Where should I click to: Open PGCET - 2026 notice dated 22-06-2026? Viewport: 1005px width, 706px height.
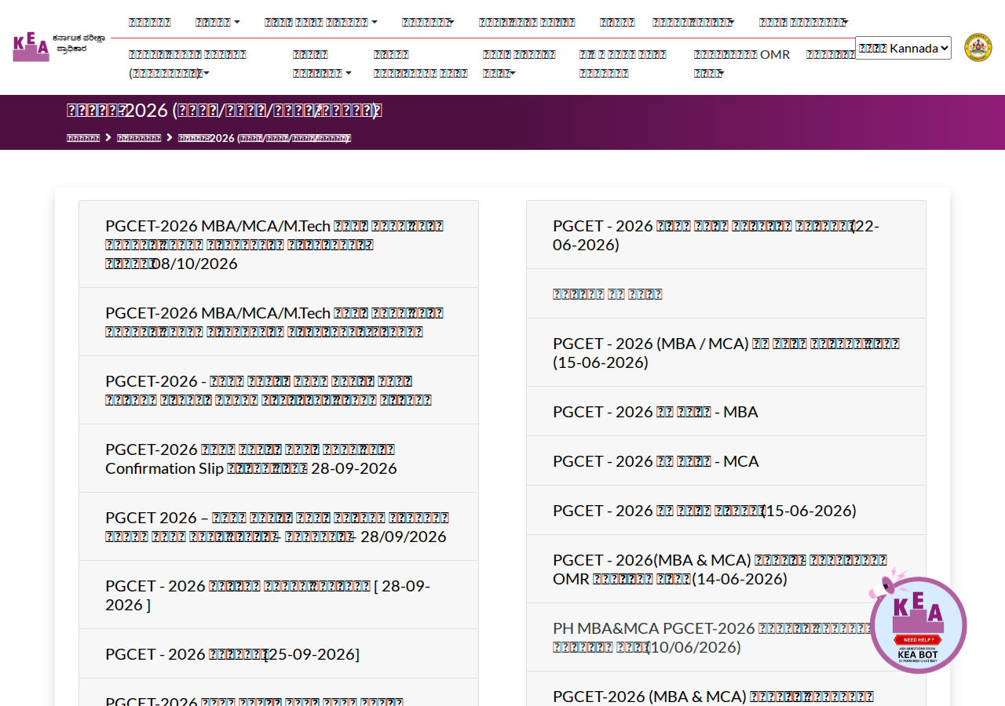click(726, 235)
